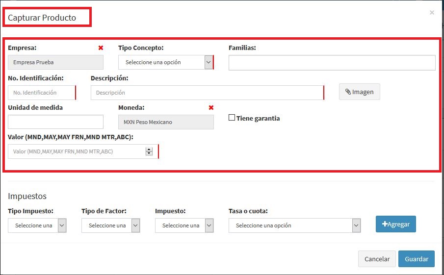Focus the Familias input field
The image size is (444, 275).
click(332, 63)
